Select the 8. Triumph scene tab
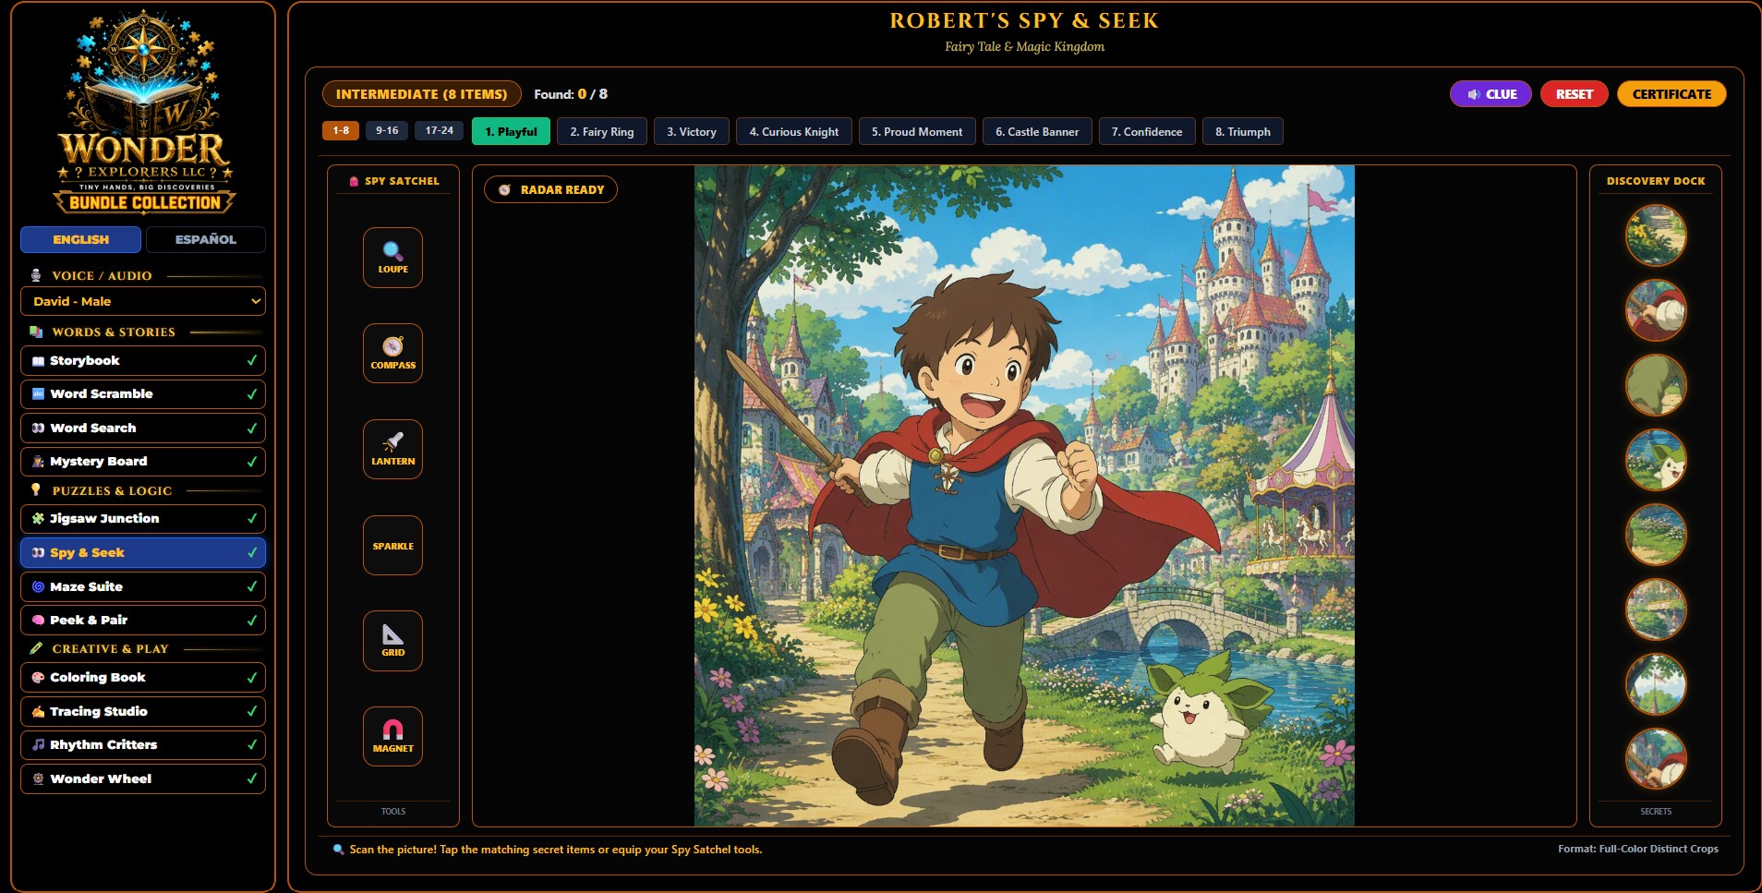Screen dimensions: 1762x893 click(x=1243, y=131)
